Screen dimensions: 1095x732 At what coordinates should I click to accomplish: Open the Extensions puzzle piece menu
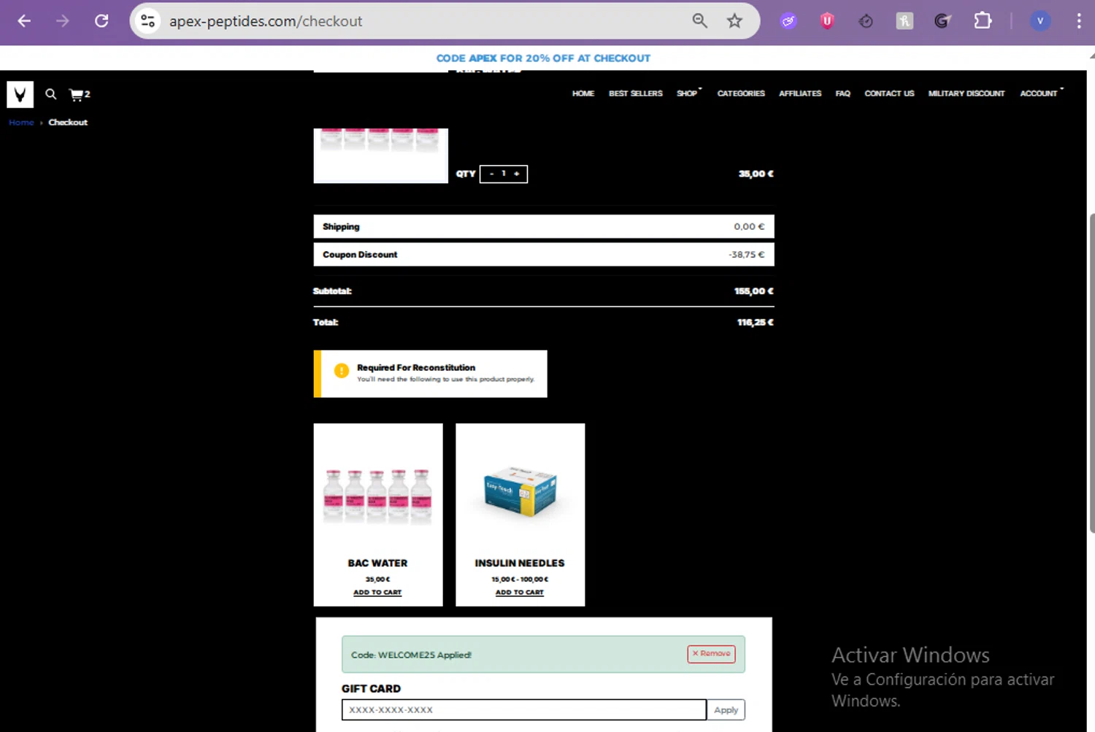coord(983,21)
